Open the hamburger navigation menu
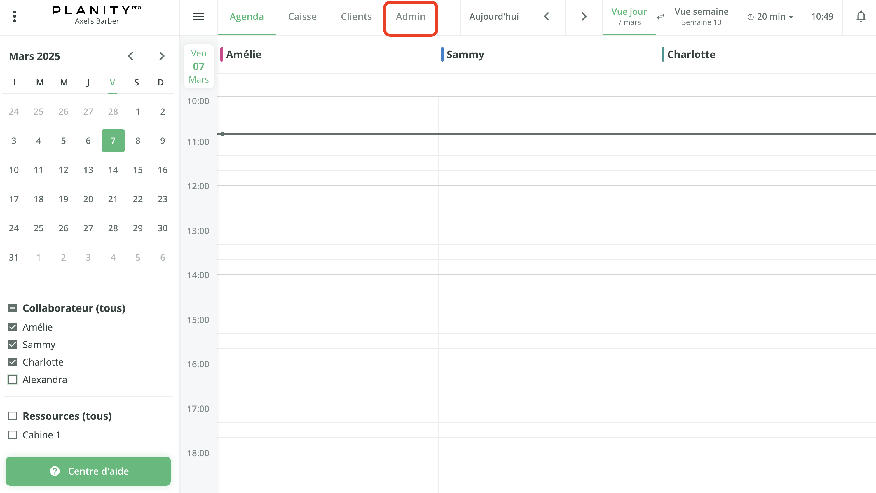Viewport: 876px width, 493px height. [199, 16]
